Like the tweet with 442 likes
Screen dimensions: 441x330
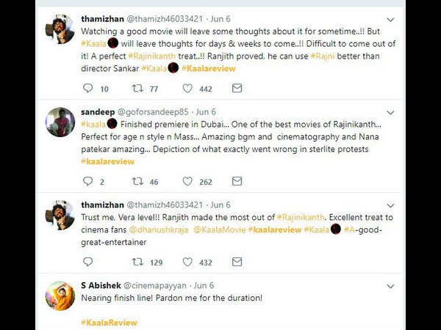(187, 89)
